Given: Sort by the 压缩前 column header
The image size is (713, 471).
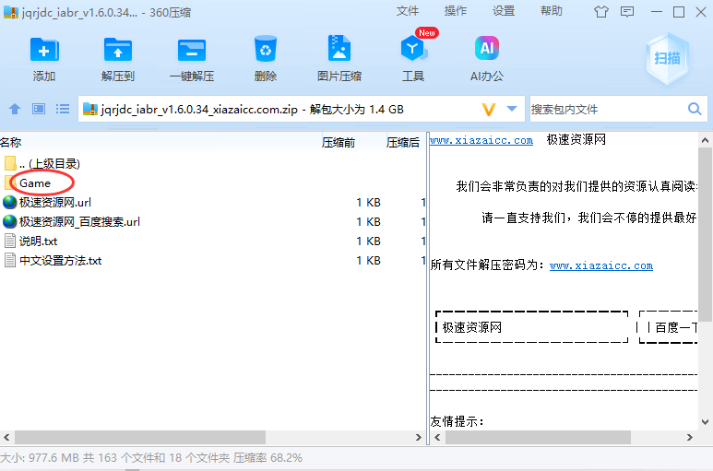Looking at the screenshot, I should (339, 143).
